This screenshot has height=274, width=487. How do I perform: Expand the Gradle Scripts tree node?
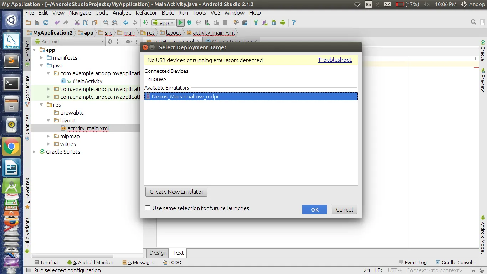(35, 152)
